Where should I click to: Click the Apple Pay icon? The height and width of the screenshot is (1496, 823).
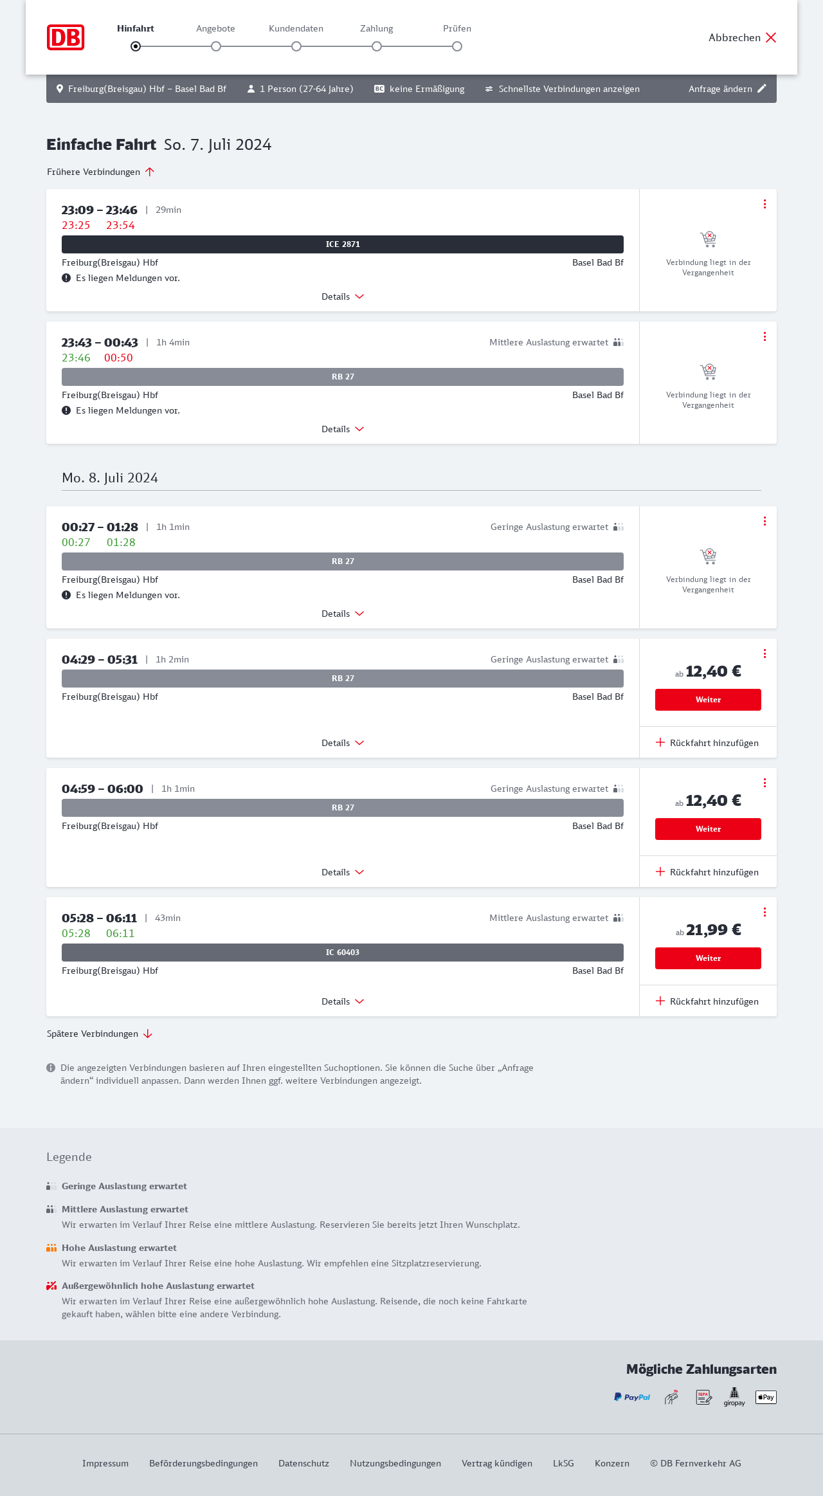point(766,1397)
